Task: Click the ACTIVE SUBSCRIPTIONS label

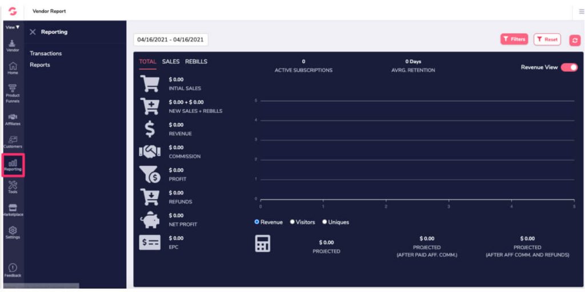Action: 303,70
